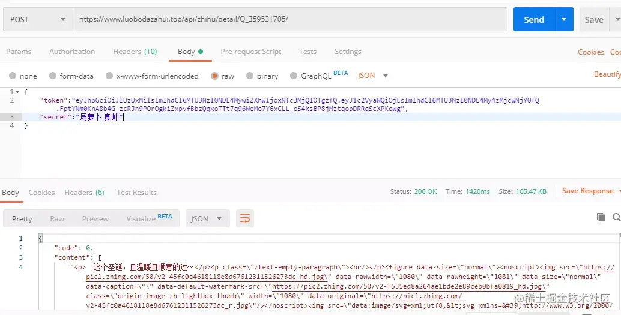Open the Headers (10) request tab
The height and width of the screenshot is (315, 621).
135,52
